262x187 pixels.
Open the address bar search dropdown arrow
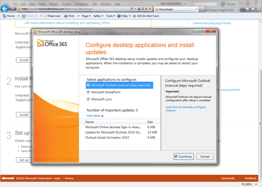pos(135,9)
